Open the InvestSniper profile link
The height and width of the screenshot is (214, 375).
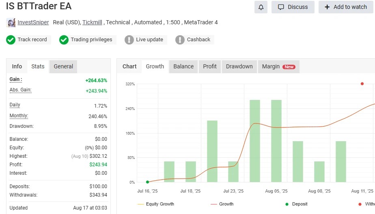coord(33,22)
